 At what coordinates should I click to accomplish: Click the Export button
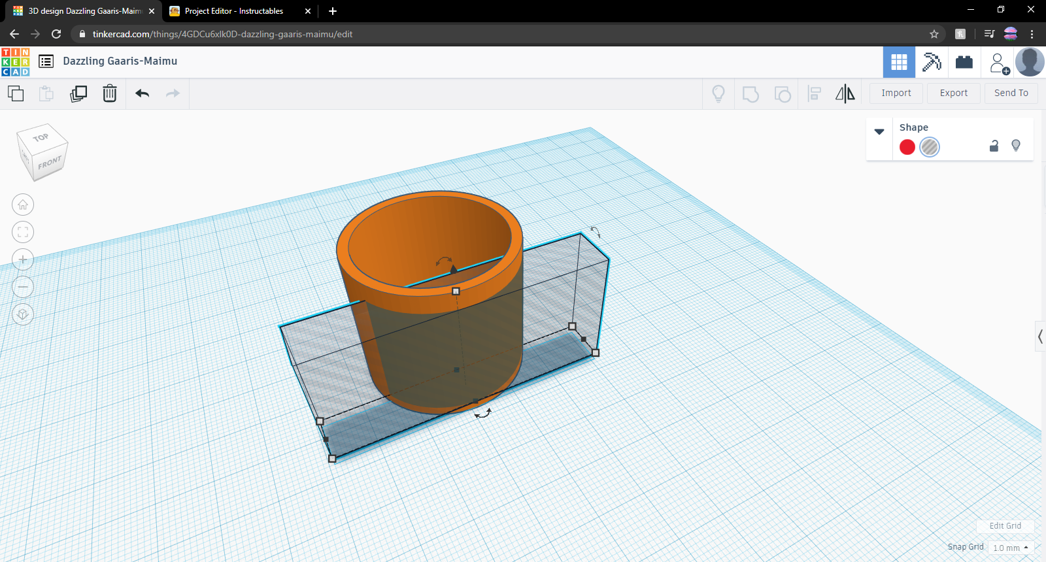(x=954, y=93)
